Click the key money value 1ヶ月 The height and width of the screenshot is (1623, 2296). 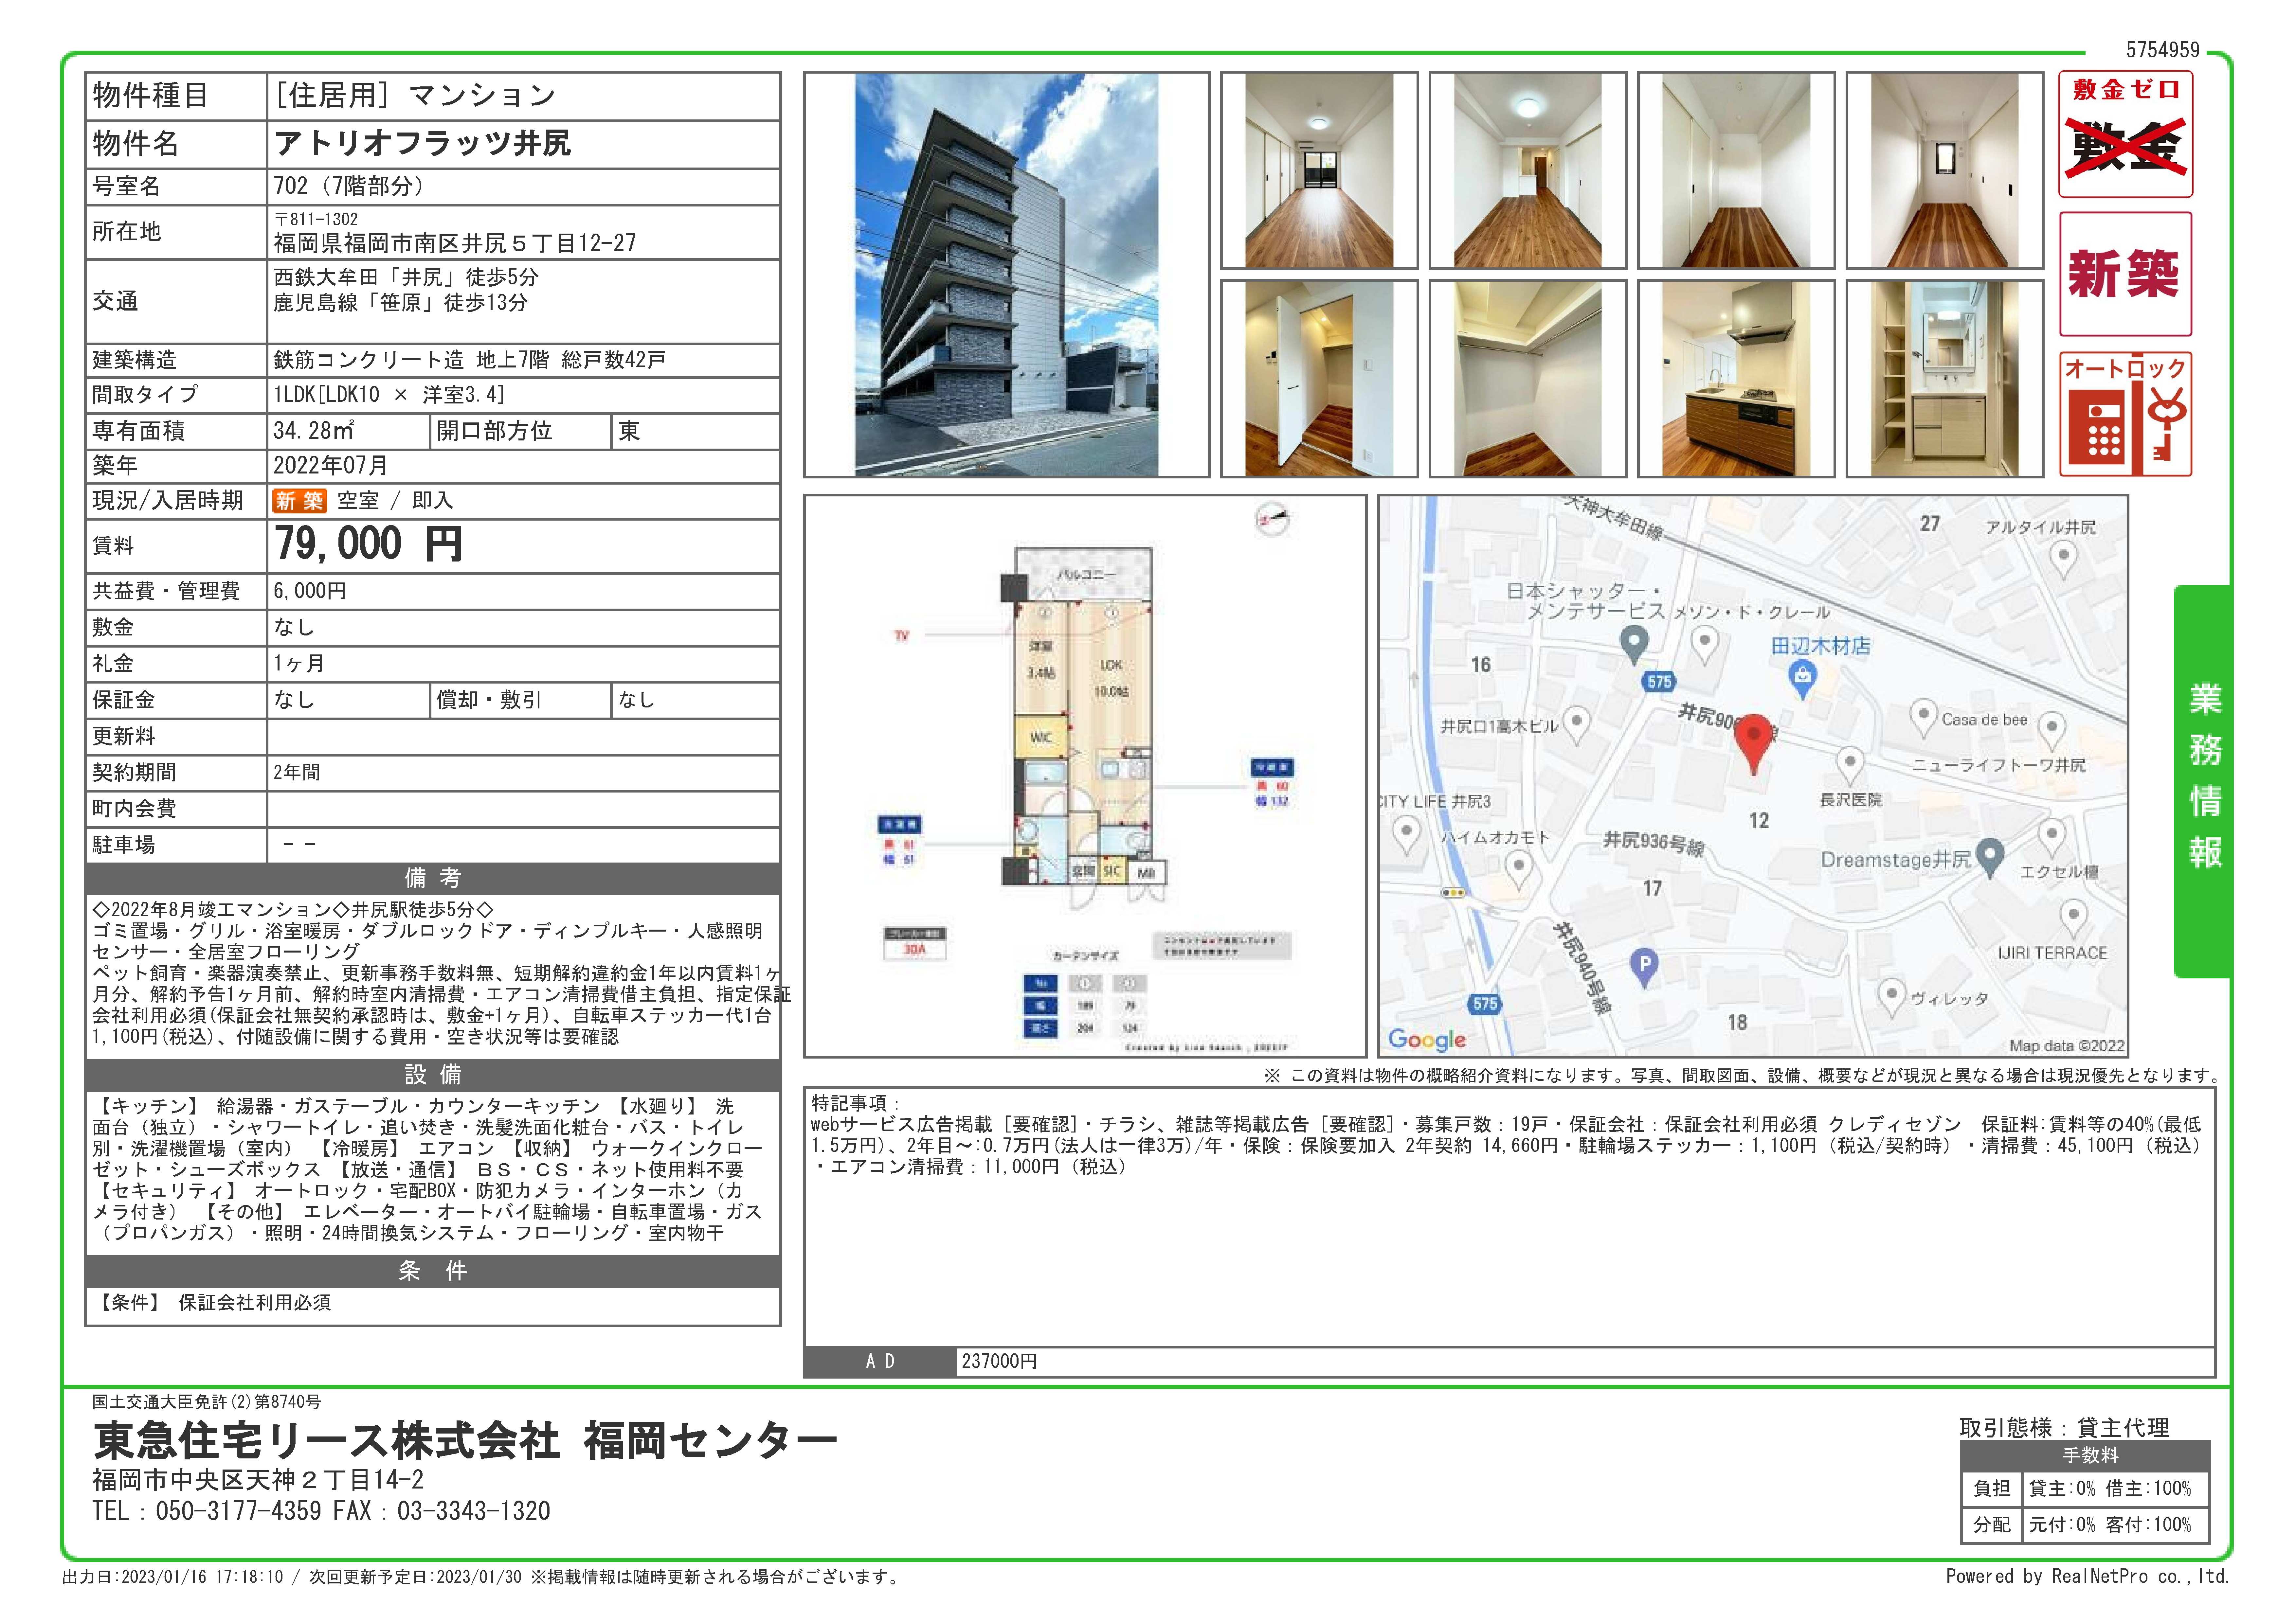tap(299, 664)
